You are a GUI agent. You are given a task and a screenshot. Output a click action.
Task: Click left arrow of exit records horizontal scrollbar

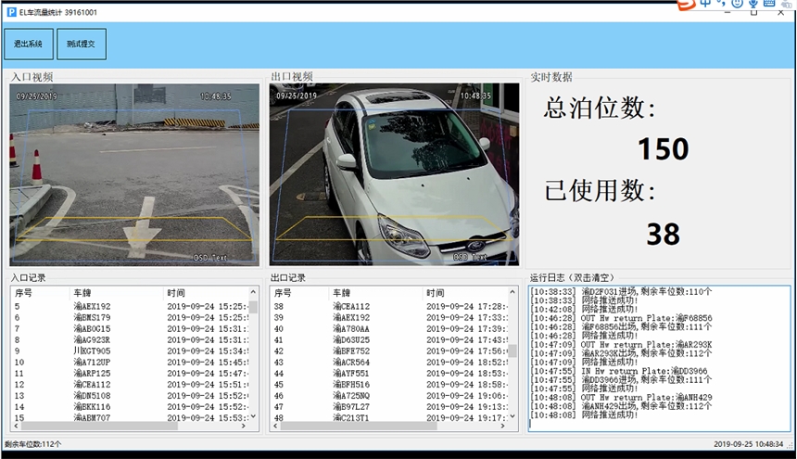(x=276, y=426)
